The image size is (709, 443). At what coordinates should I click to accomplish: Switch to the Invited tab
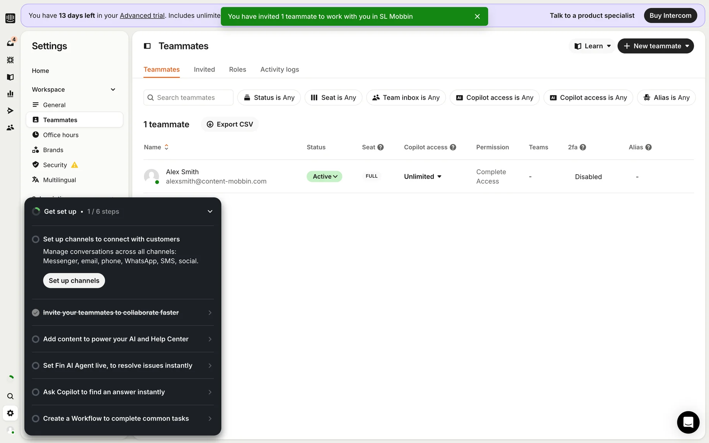tap(204, 69)
